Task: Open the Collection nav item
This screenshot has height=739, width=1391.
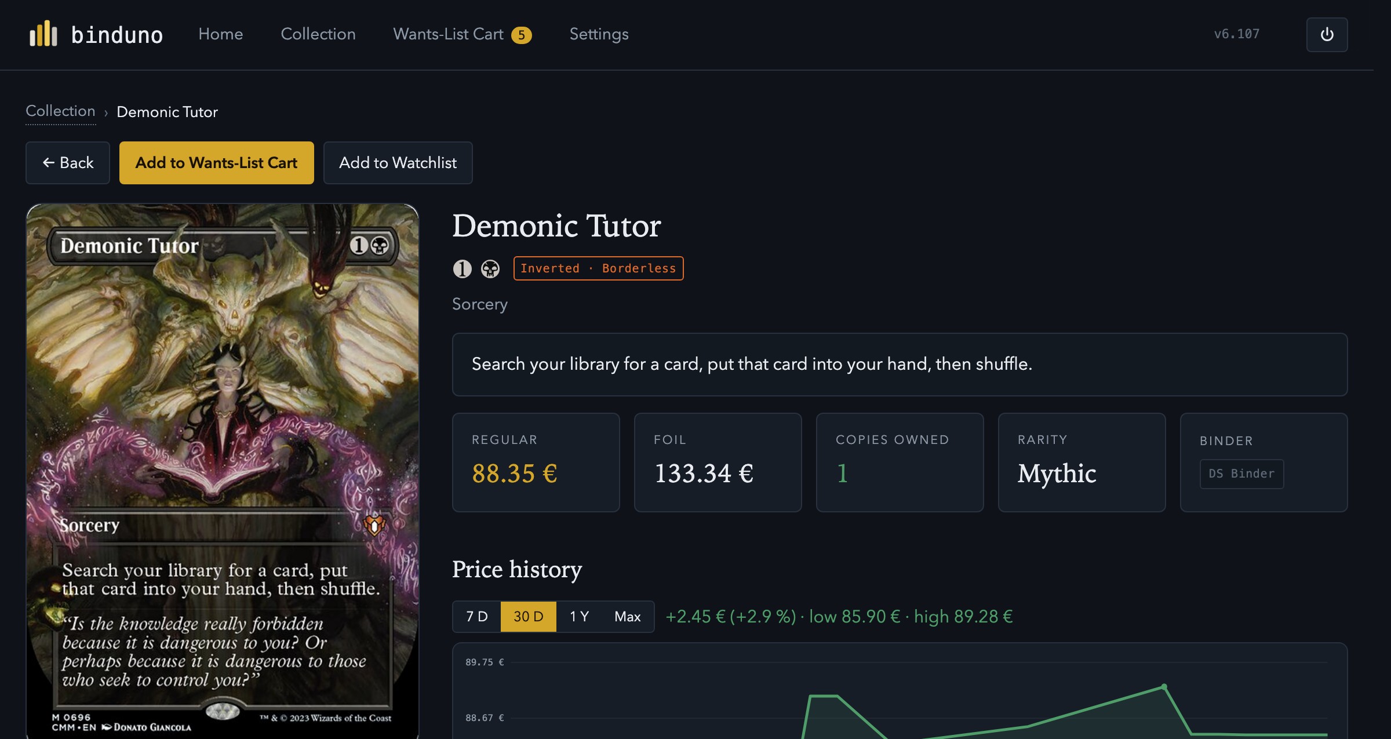Action: tap(318, 34)
